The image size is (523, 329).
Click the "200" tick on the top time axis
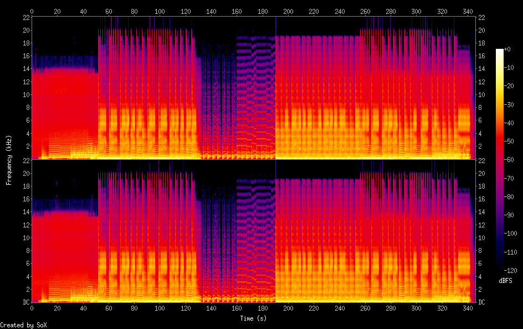click(x=288, y=11)
